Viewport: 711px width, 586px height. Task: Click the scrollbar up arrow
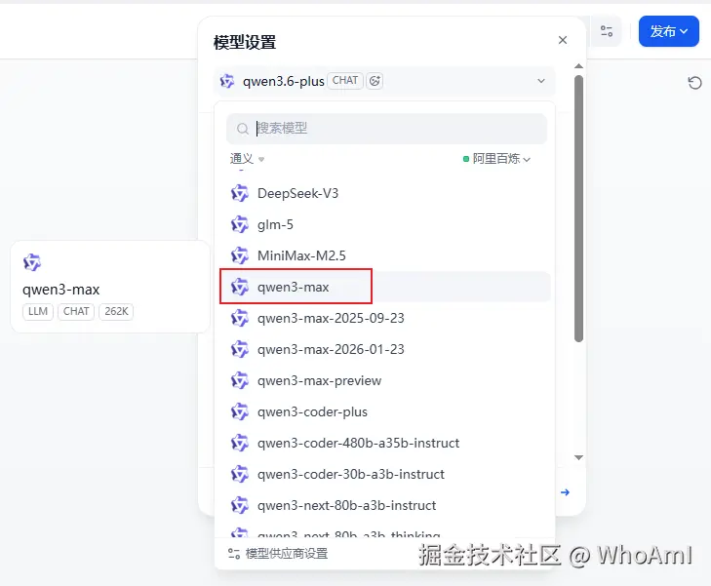[x=578, y=66]
